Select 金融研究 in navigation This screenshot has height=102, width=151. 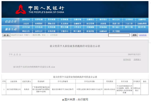point(77,24)
